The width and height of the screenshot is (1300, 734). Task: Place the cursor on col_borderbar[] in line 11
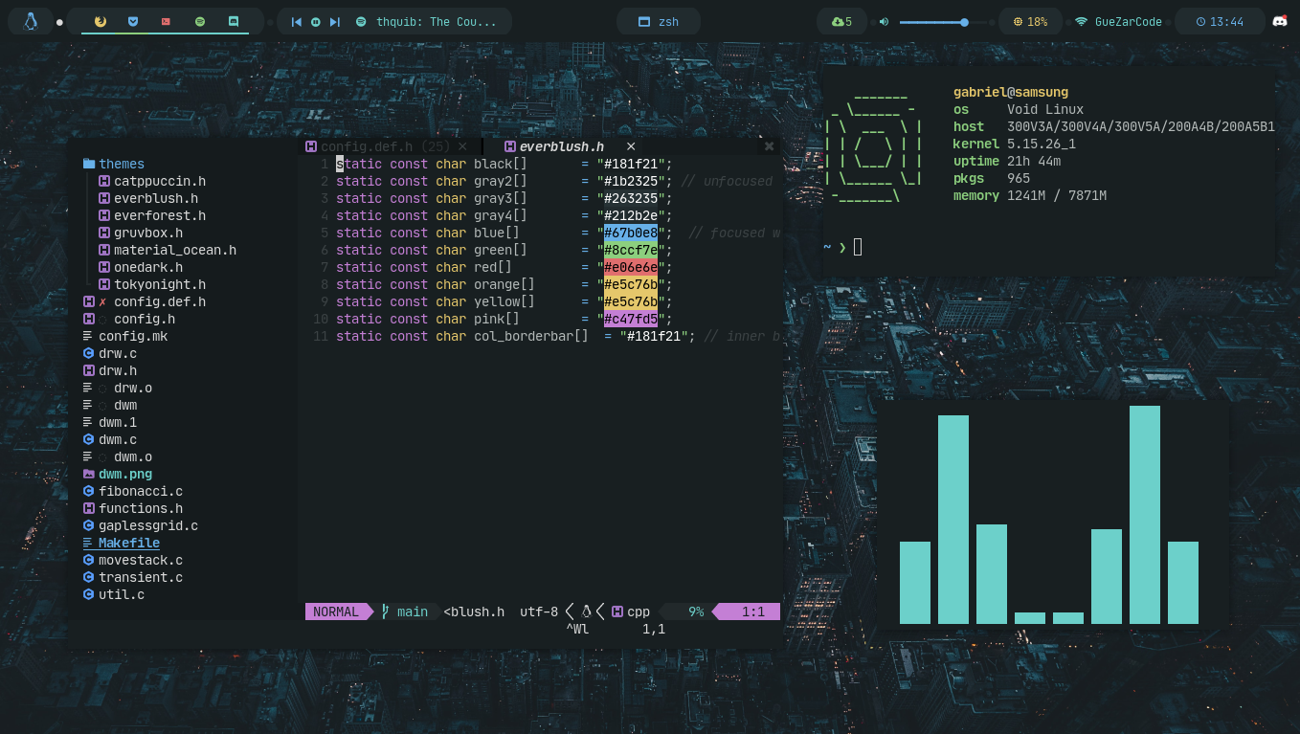pyautogui.click(x=531, y=336)
